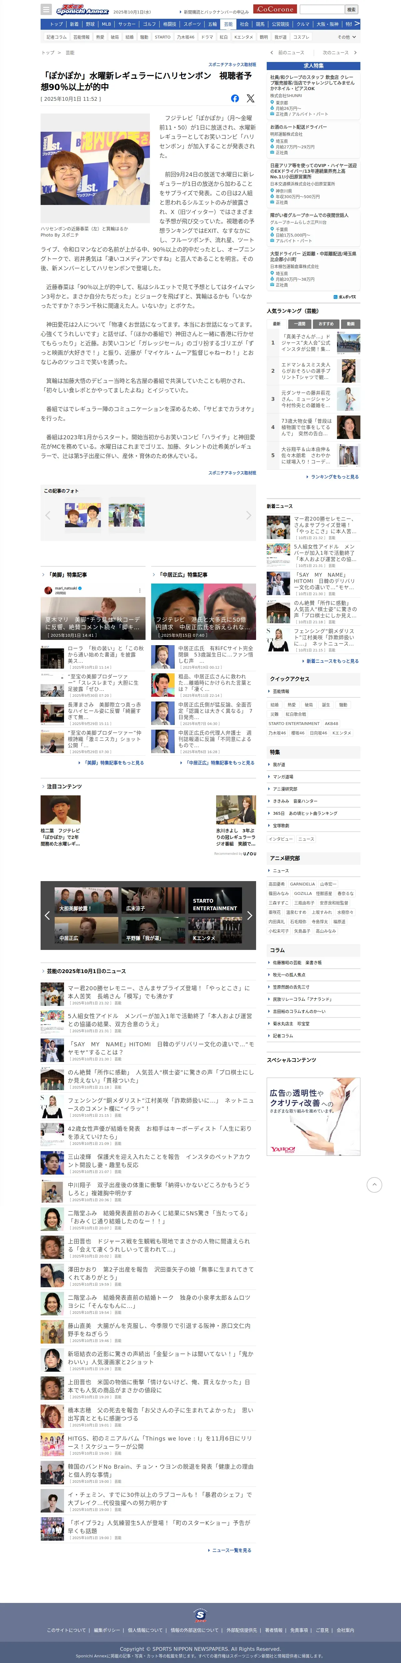Open the STARTO sub-navigation item
401x1663 pixels.
pyautogui.click(x=162, y=37)
